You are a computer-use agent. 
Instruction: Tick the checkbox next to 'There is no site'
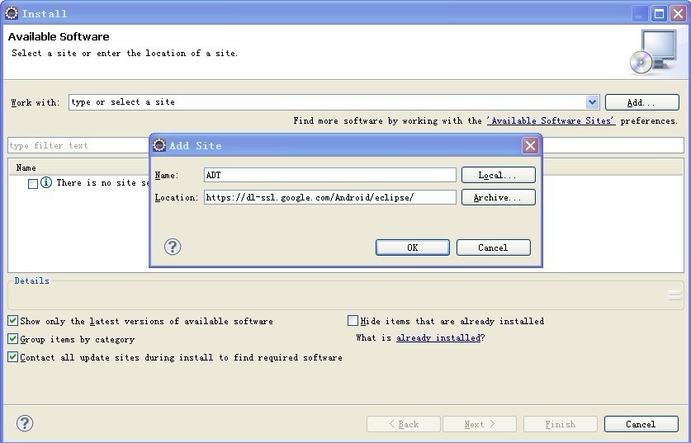33,184
